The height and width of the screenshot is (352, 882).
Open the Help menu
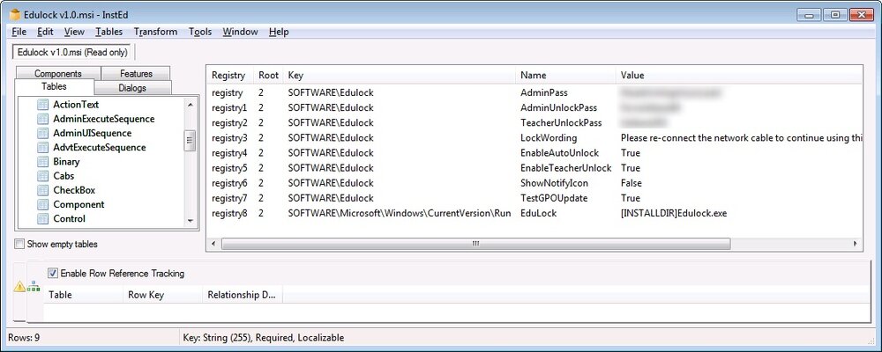[279, 32]
